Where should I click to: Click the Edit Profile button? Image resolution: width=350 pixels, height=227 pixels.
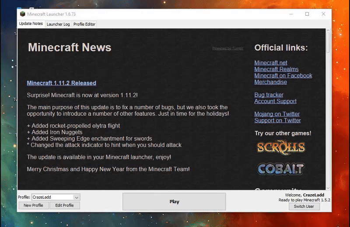[64, 206]
